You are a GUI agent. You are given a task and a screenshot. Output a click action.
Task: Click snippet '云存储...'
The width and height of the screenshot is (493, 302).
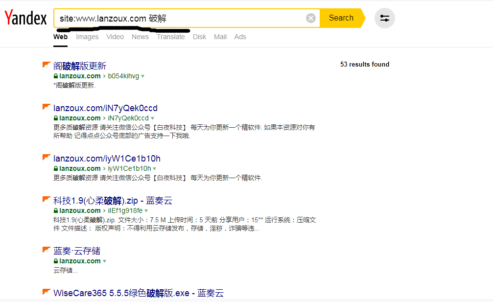click(66, 270)
